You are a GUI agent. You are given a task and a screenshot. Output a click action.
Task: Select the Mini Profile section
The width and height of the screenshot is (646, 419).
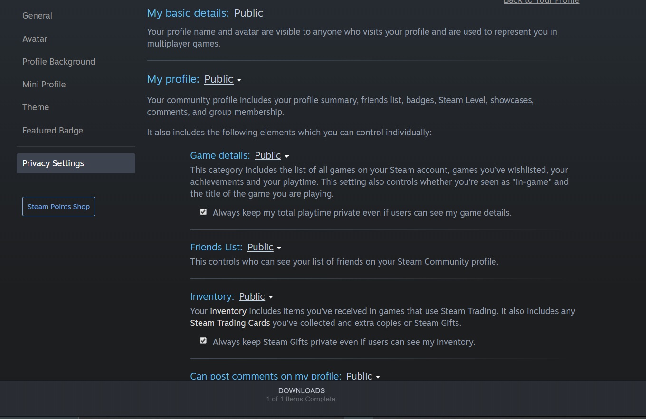[x=44, y=85]
